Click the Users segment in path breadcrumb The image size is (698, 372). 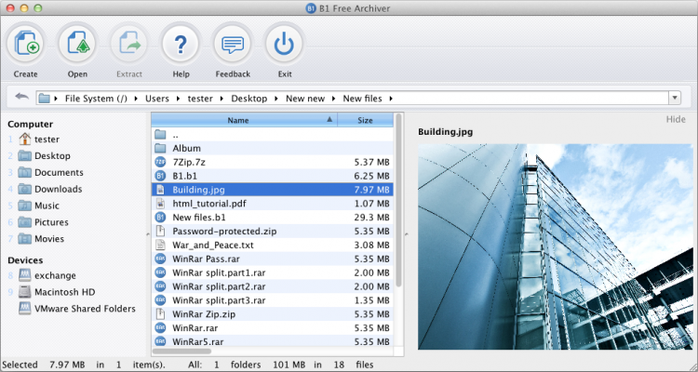158,98
